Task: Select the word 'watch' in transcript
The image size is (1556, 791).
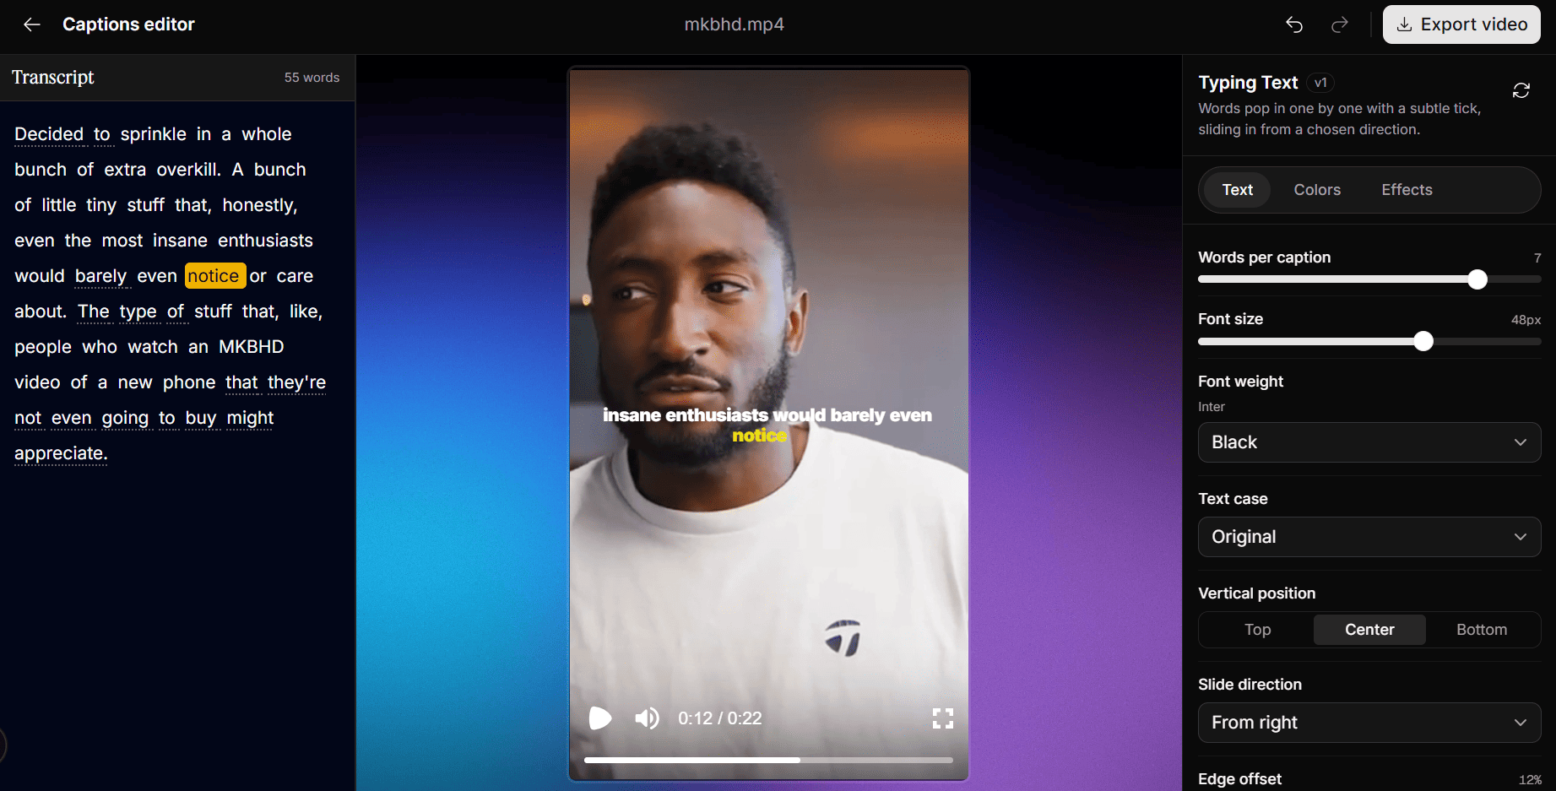Action: point(153,347)
